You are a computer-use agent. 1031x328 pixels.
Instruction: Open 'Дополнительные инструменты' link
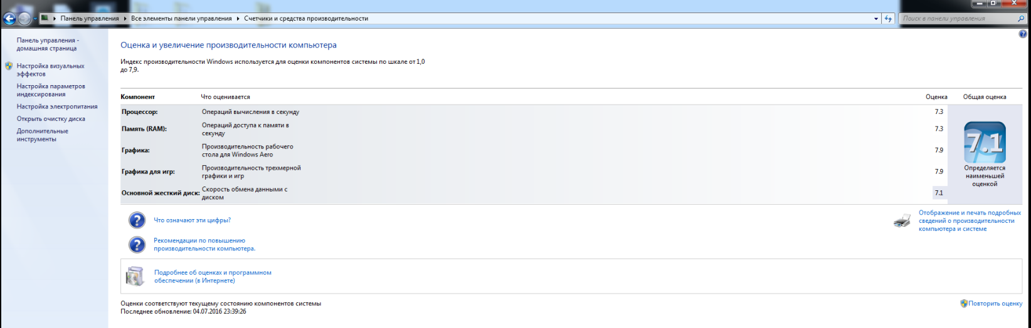click(43, 135)
